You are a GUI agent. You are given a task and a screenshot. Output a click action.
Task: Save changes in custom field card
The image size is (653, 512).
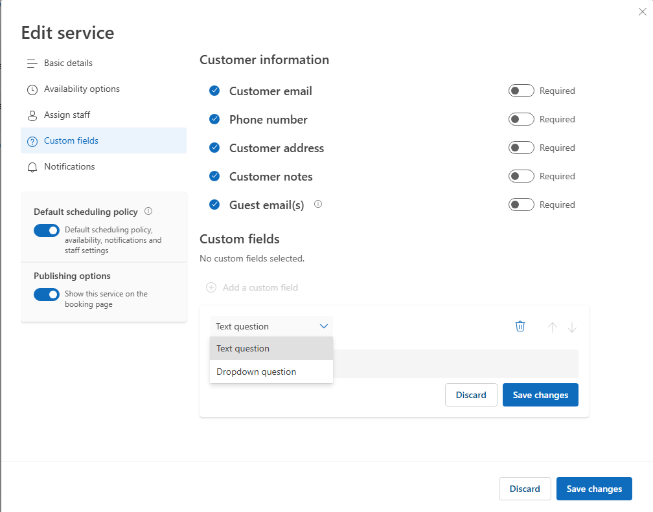click(540, 395)
